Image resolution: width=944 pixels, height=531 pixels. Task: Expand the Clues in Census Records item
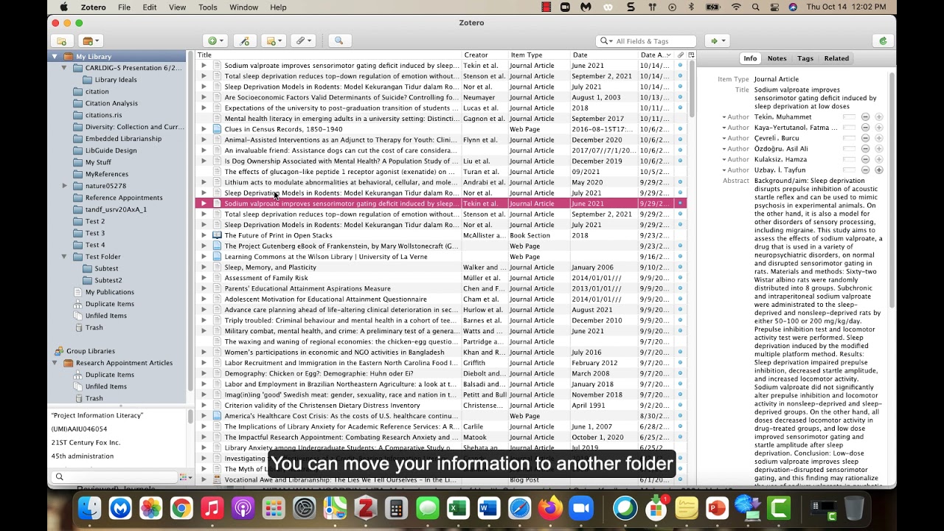click(204, 129)
